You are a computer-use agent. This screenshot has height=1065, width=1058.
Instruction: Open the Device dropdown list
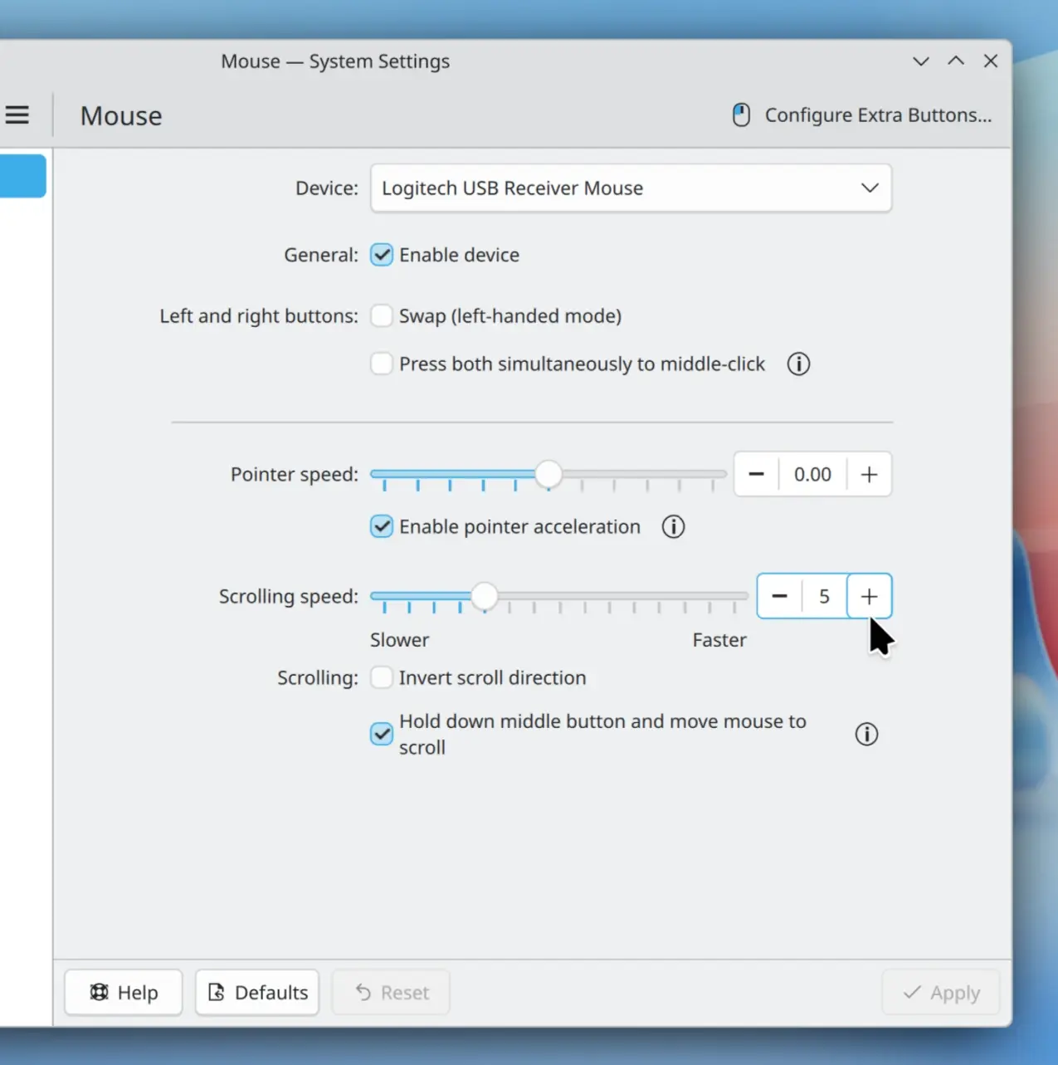[631, 188]
